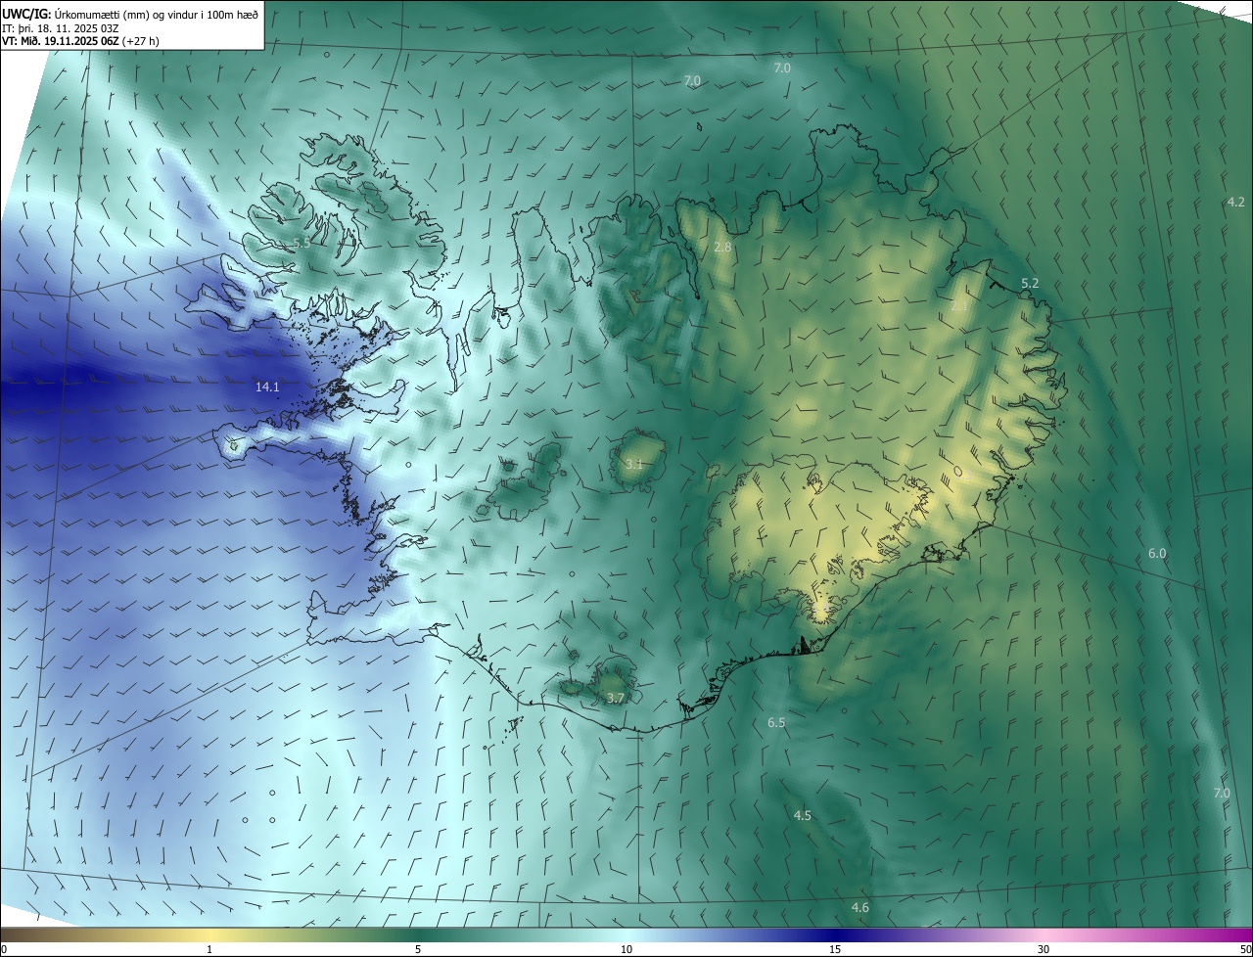The width and height of the screenshot is (1253, 957).
Task: Click the 5.2 value label on the map
Action: click(1030, 284)
